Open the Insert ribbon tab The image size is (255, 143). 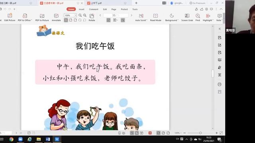click(81, 9)
